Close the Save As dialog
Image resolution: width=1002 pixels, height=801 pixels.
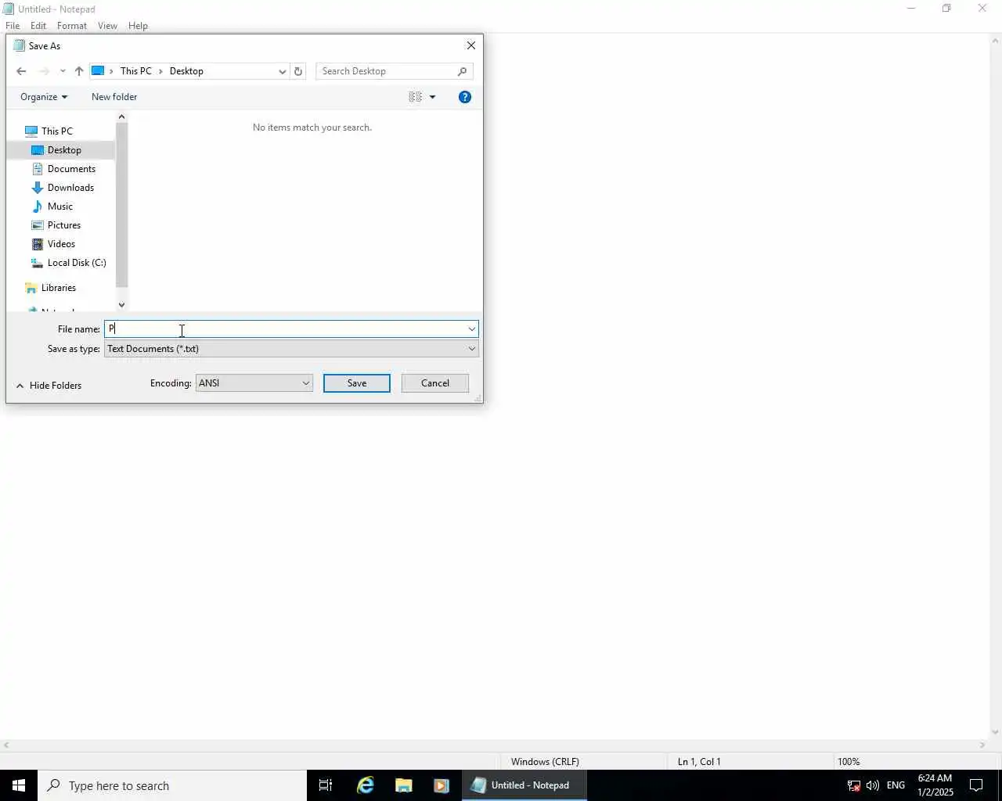(471, 45)
